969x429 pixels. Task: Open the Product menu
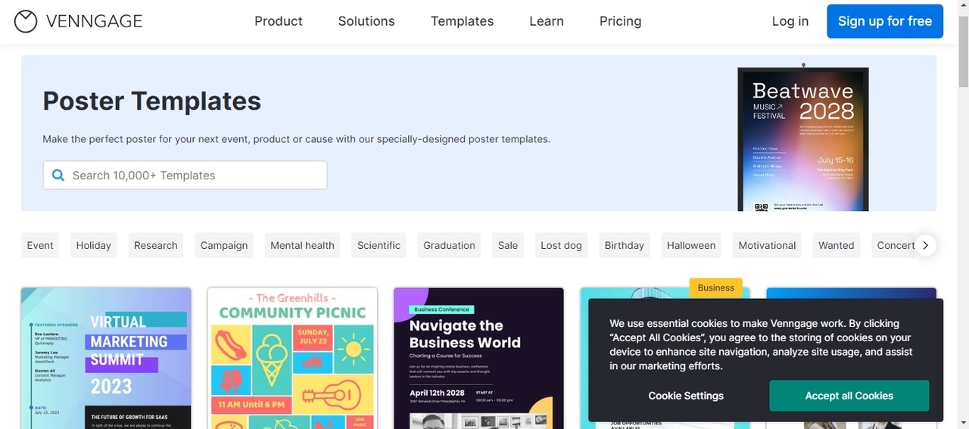click(278, 21)
